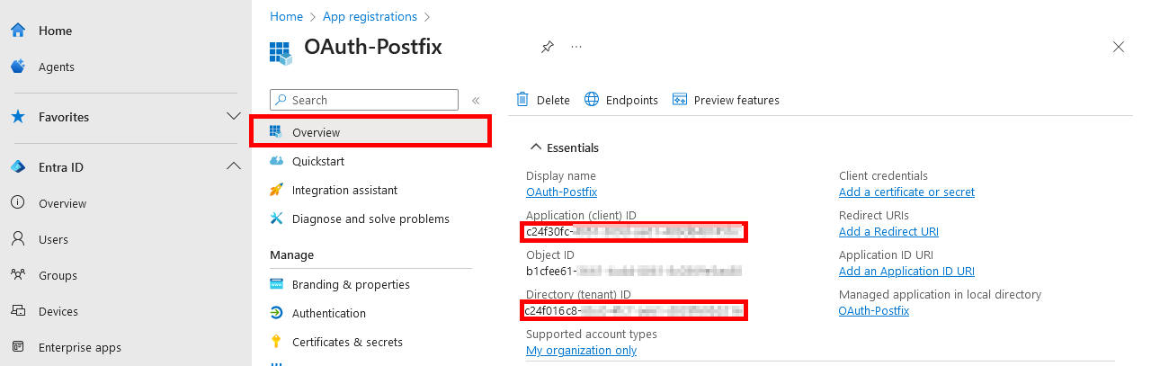Open managed application OAuth-Postfix link
Screen dimensions: 1151x366
pyautogui.click(x=874, y=310)
